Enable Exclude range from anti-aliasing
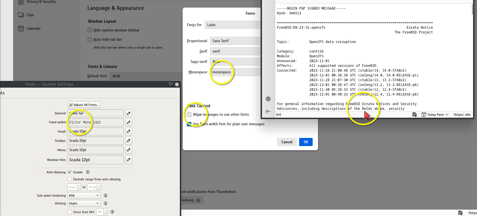The height and width of the screenshot is (216, 477). pyautogui.click(x=70, y=179)
